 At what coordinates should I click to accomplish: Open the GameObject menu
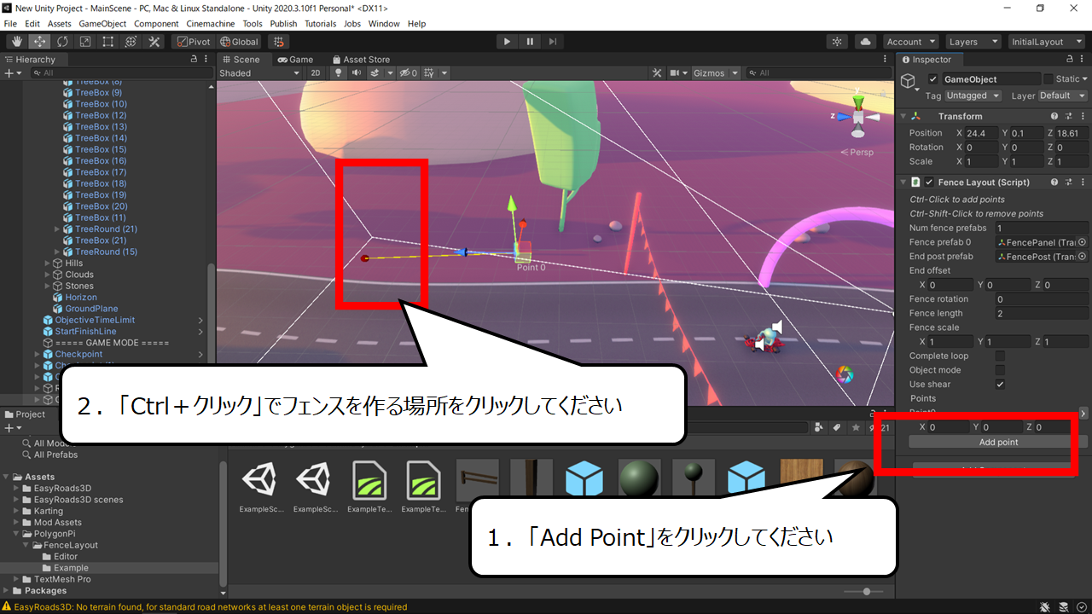[x=102, y=24]
